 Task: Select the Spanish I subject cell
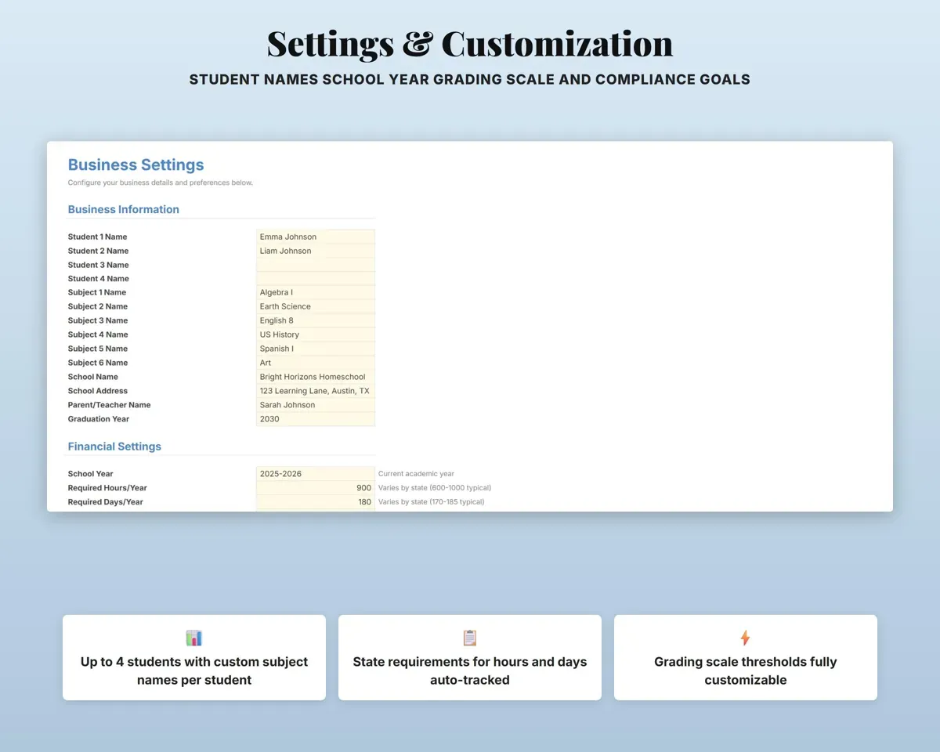pos(316,349)
